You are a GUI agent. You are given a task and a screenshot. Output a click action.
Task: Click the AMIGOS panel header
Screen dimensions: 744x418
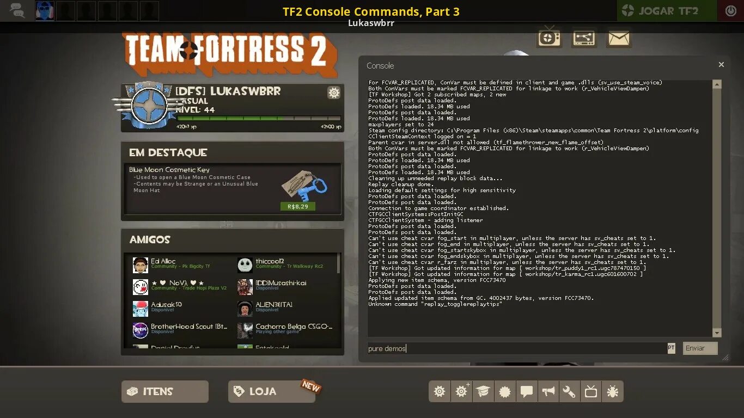pos(150,239)
